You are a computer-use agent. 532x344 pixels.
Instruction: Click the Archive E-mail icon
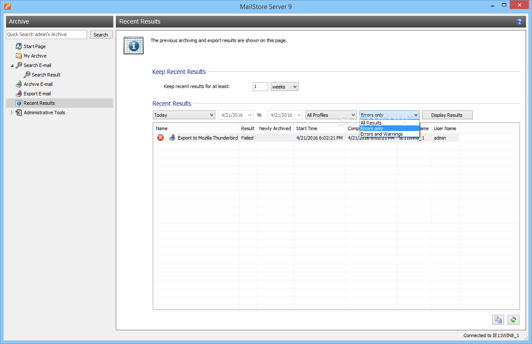(19, 84)
